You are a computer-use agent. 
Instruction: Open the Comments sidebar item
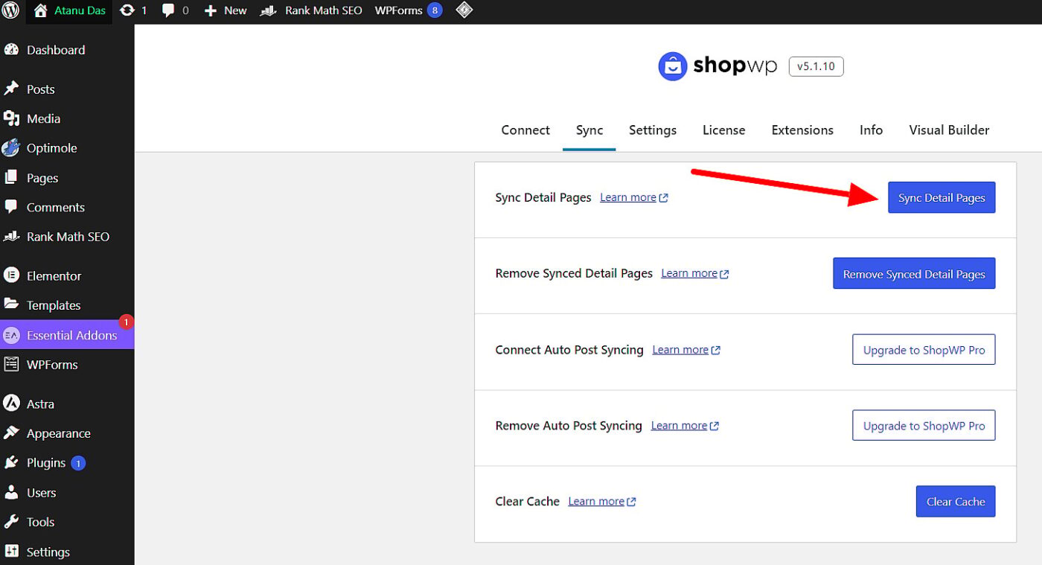click(67, 207)
